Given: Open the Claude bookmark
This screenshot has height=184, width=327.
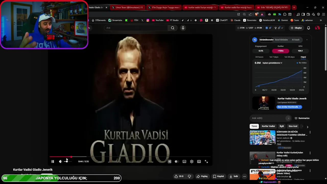Looking at the screenshot, I should coord(235,20).
